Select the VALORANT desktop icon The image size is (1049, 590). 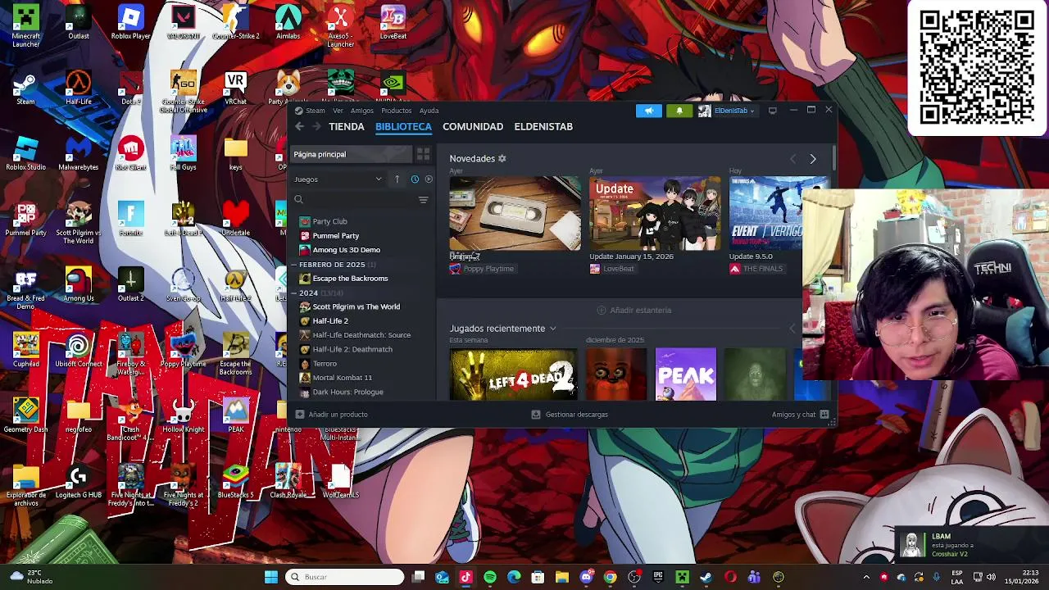183,23
